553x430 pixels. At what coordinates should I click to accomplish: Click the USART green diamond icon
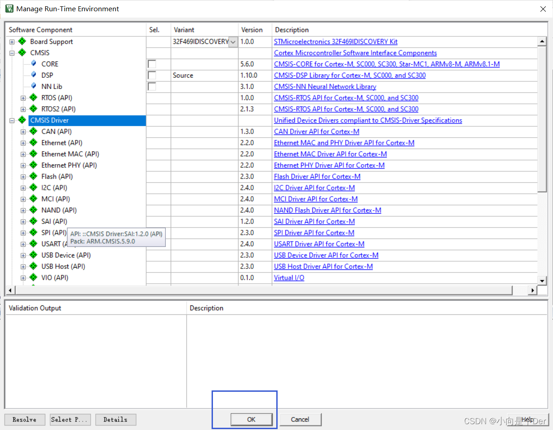coord(33,244)
